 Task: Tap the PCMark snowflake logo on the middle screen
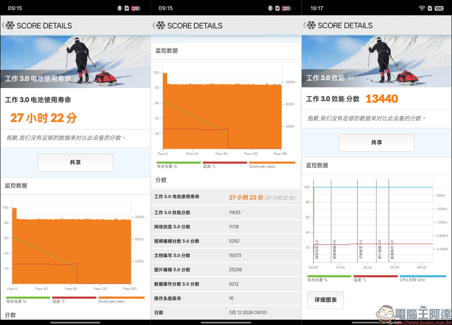(160, 26)
